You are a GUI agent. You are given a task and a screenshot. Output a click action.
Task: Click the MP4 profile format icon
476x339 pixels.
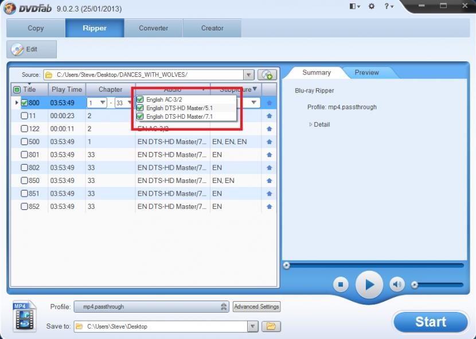[x=25, y=316]
